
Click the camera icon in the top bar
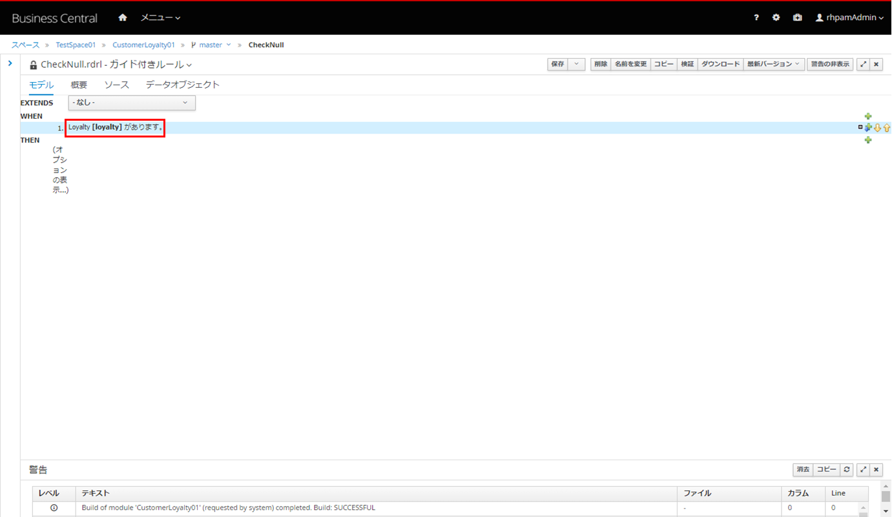(797, 17)
